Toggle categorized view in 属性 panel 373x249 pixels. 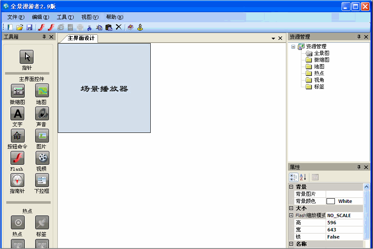coord(293,177)
